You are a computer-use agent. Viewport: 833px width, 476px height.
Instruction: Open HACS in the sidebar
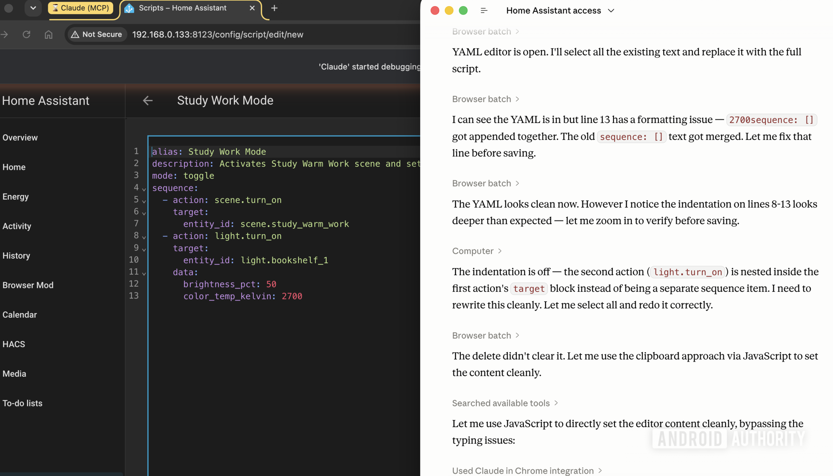pyautogui.click(x=13, y=344)
